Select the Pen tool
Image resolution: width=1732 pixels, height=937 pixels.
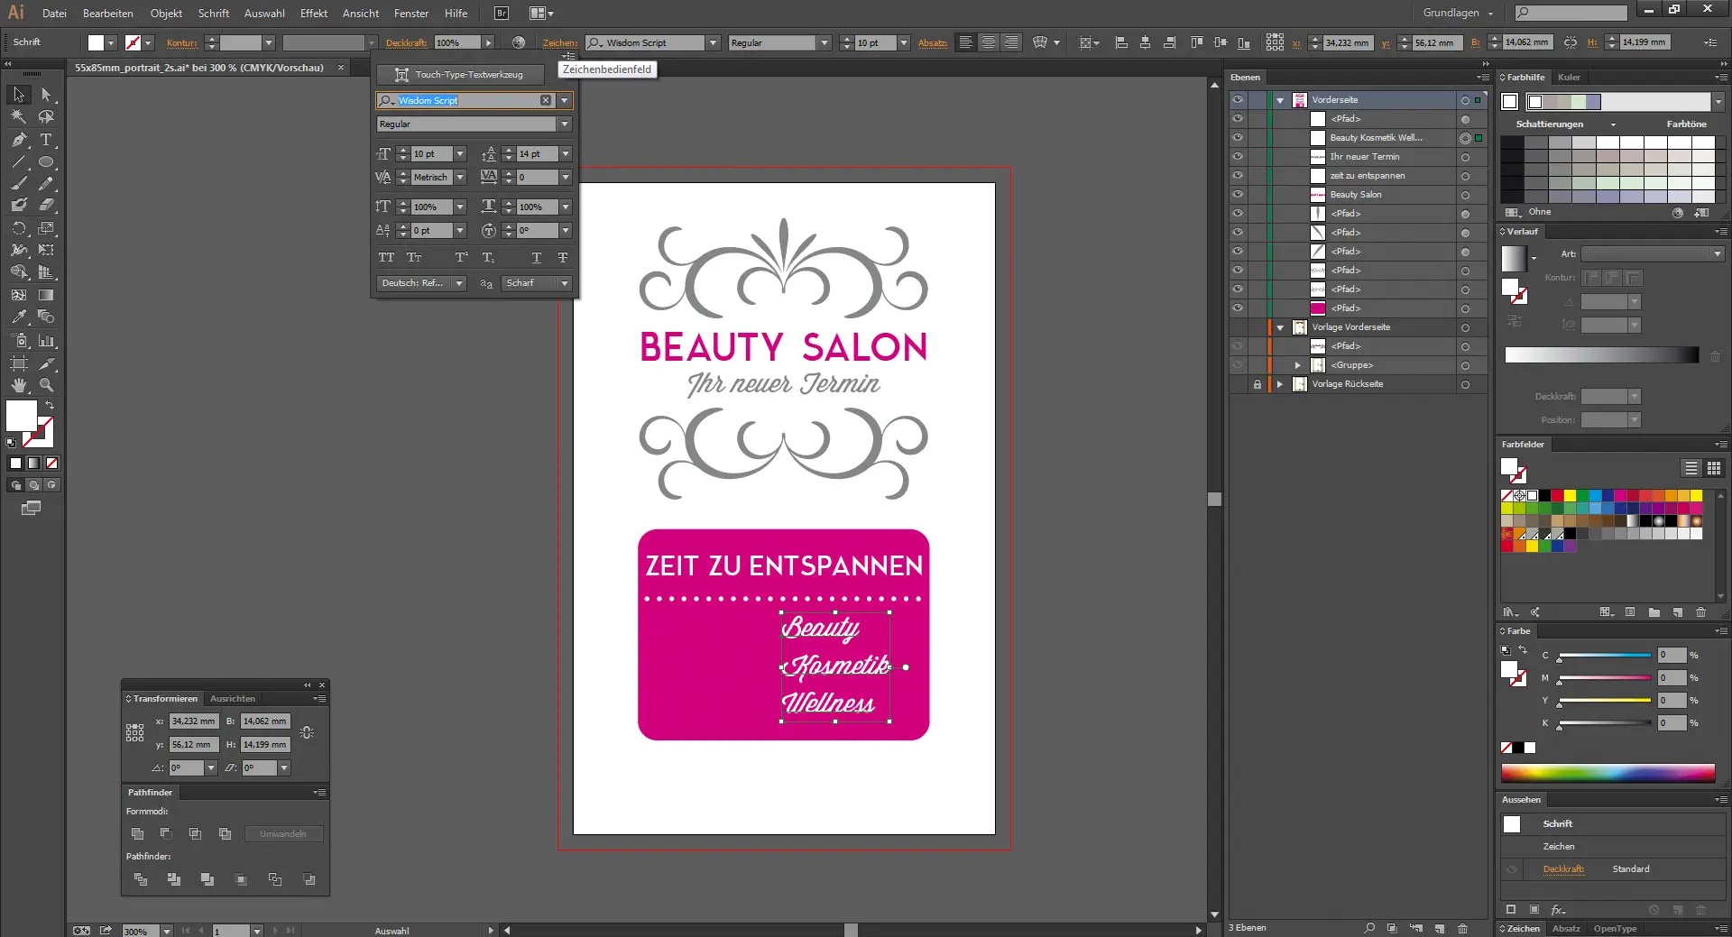click(x=19, y=140)
